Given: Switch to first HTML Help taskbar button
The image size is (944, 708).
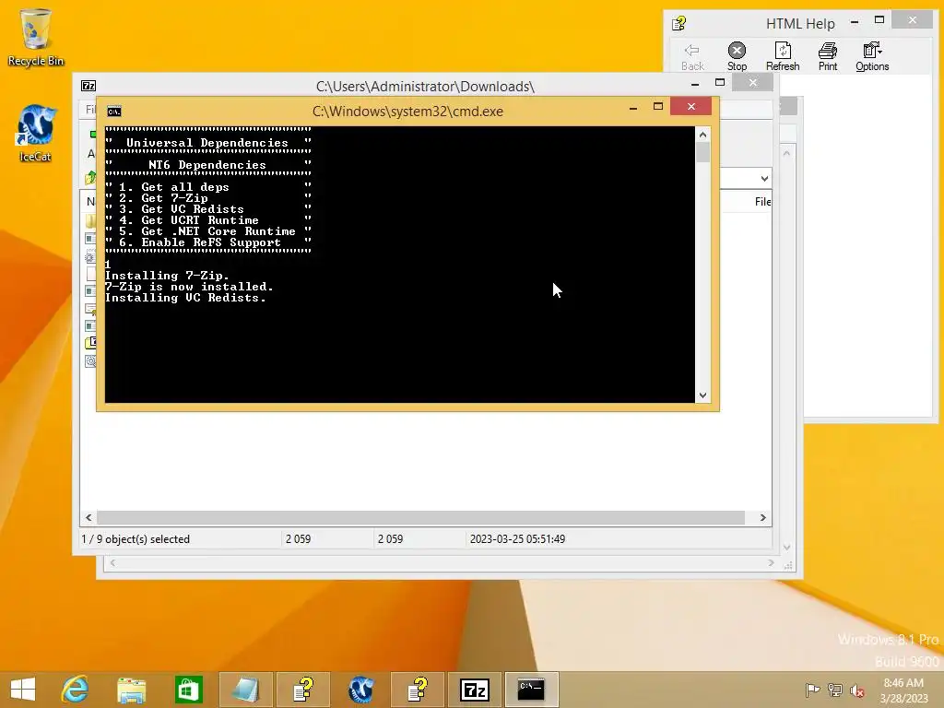Looking at the screenshot, I should (x=302, y=690).
